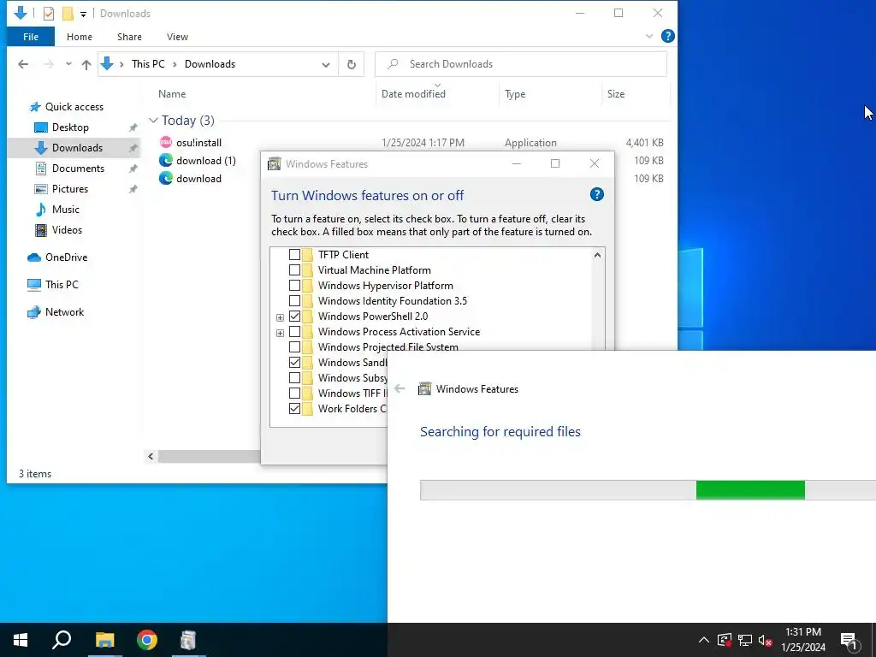Click the Windows Features help icon

[x=596, y=194]
